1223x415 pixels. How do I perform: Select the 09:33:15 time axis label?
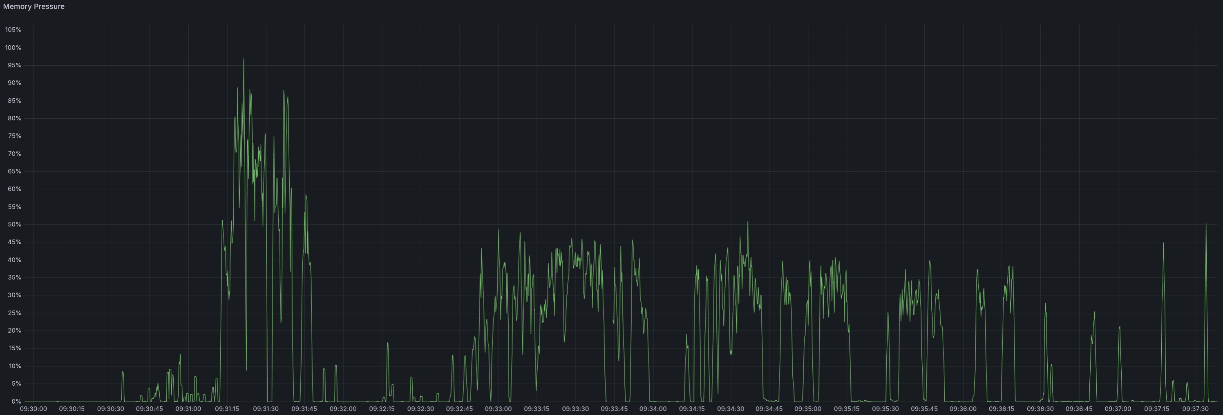point(537,409)
